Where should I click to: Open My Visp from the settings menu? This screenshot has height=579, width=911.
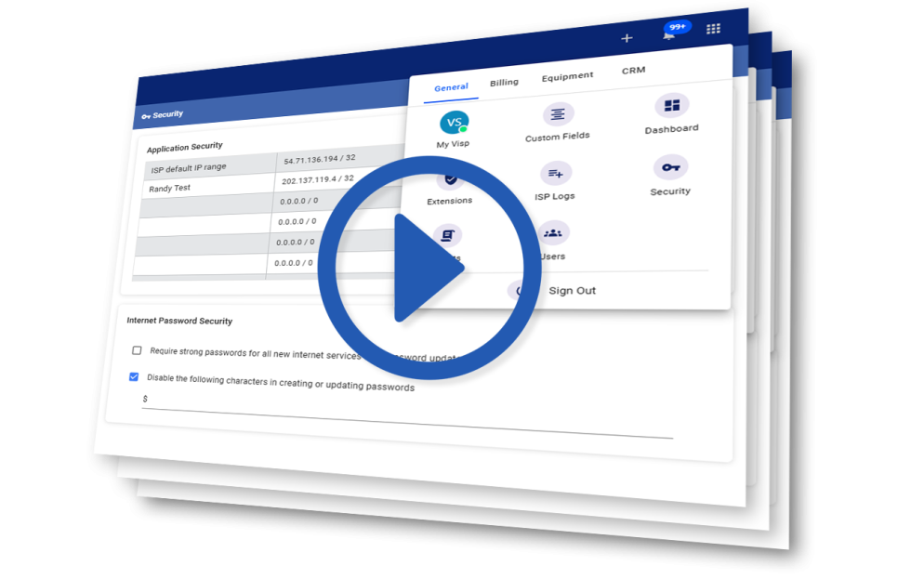[453, 122]
